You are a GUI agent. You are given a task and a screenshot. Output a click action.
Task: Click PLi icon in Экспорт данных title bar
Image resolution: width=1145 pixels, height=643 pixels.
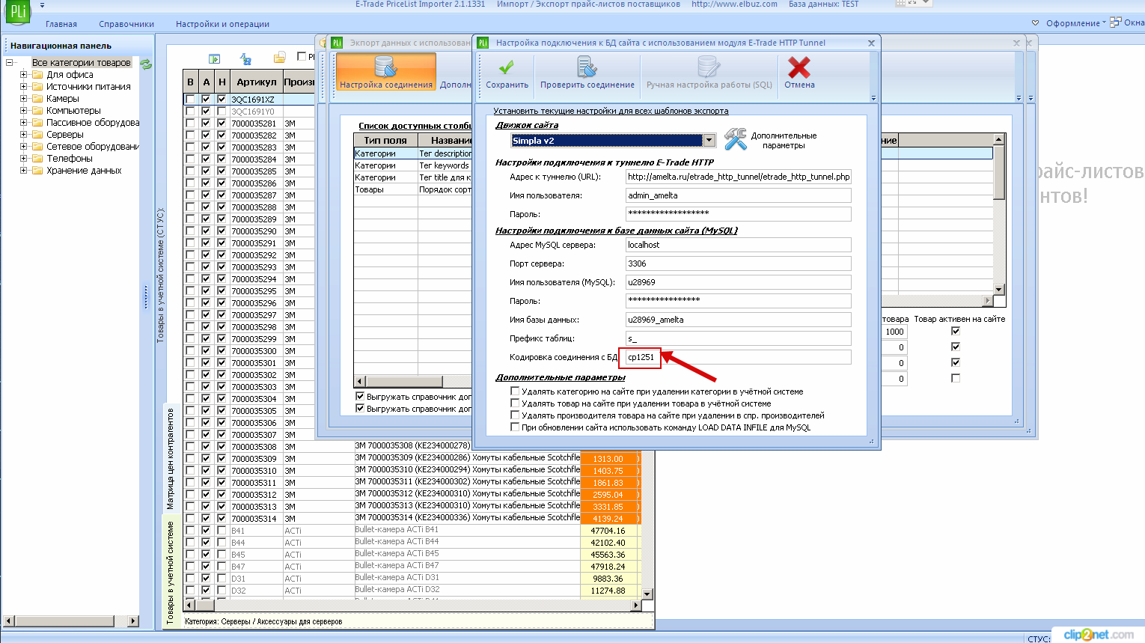tap(338, 43)
